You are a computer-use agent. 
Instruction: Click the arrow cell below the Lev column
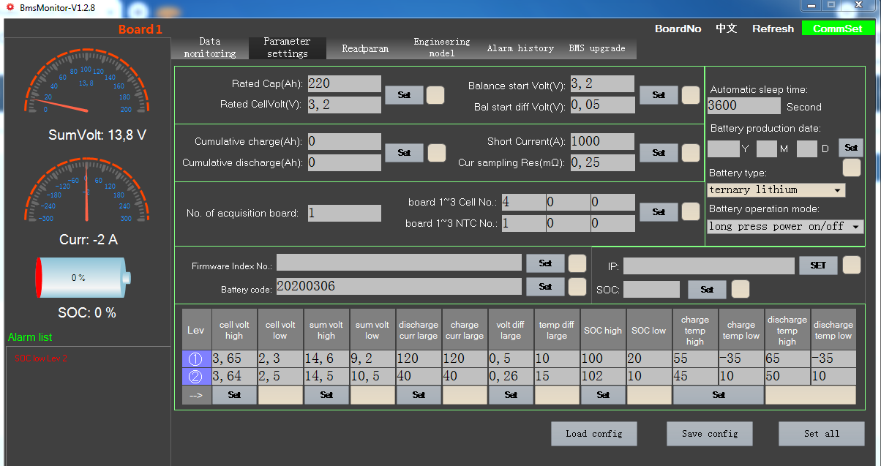point(195,394)
